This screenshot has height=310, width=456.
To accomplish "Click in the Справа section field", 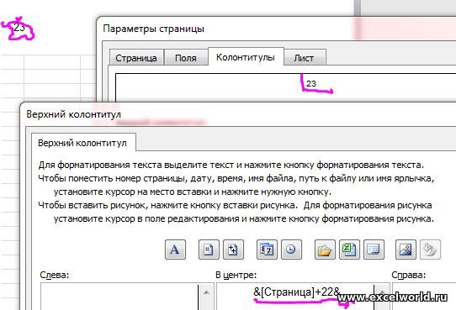I will coord(424,297).
